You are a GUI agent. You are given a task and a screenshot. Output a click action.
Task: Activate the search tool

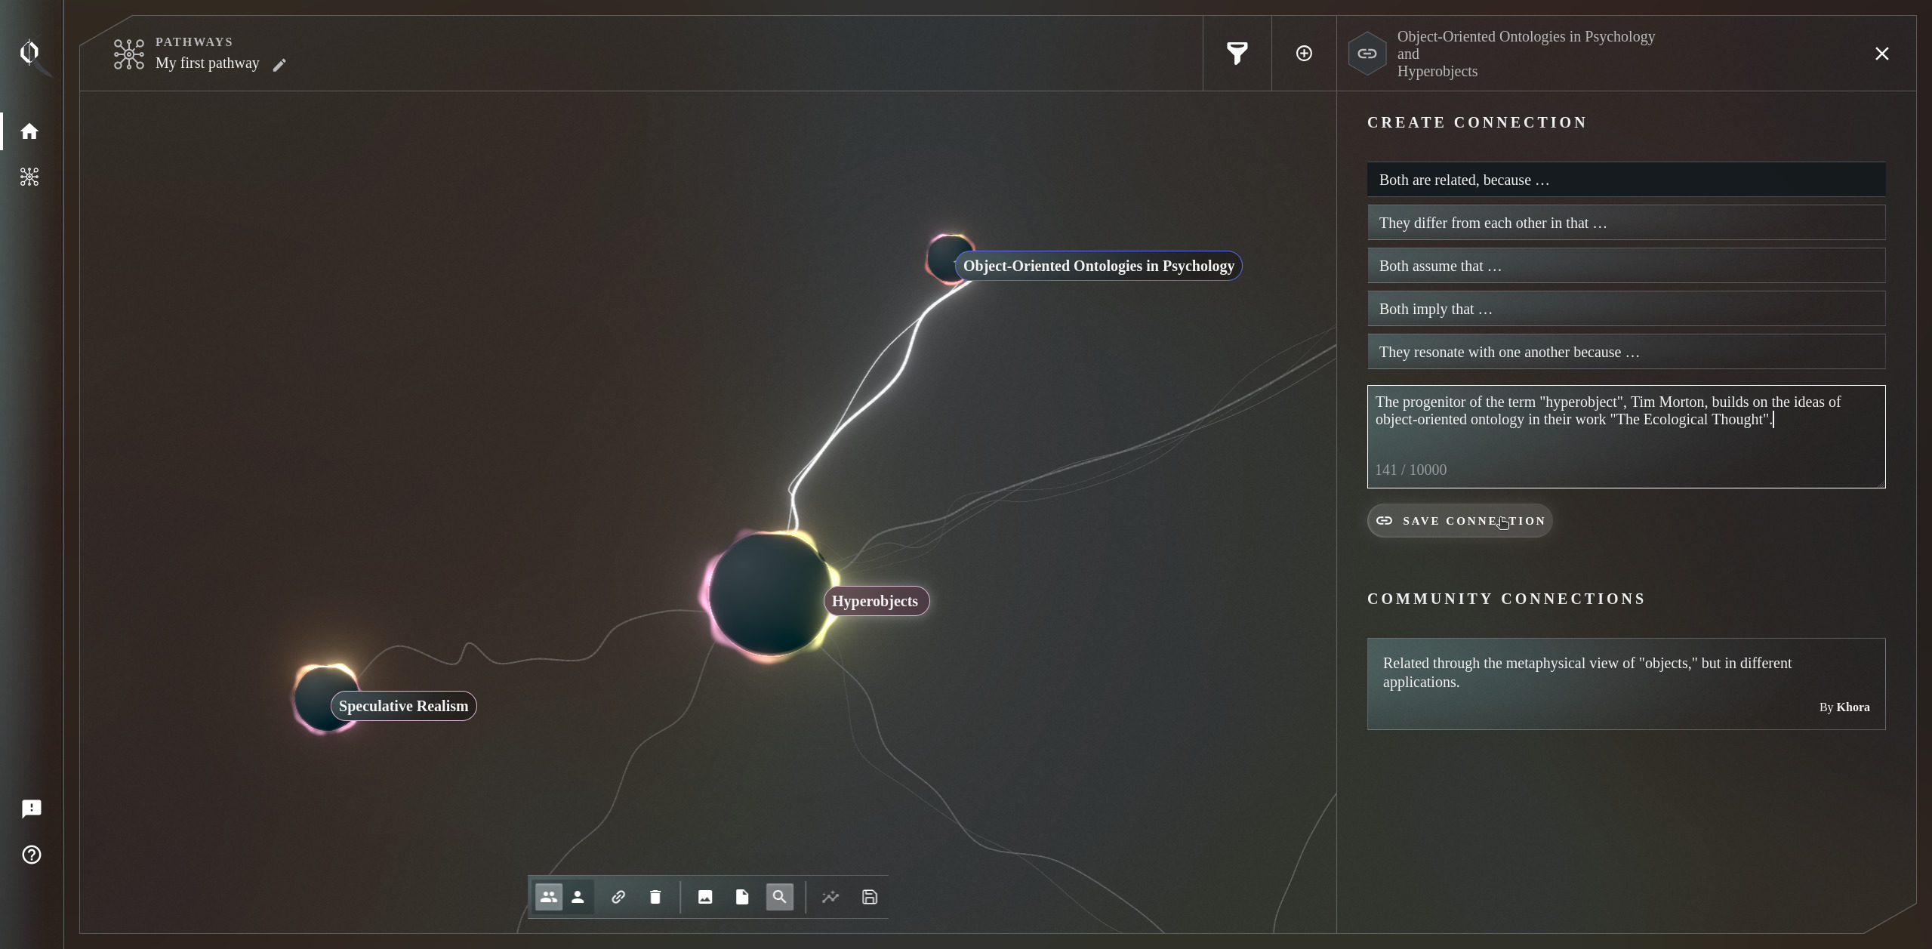pos(779,897)
